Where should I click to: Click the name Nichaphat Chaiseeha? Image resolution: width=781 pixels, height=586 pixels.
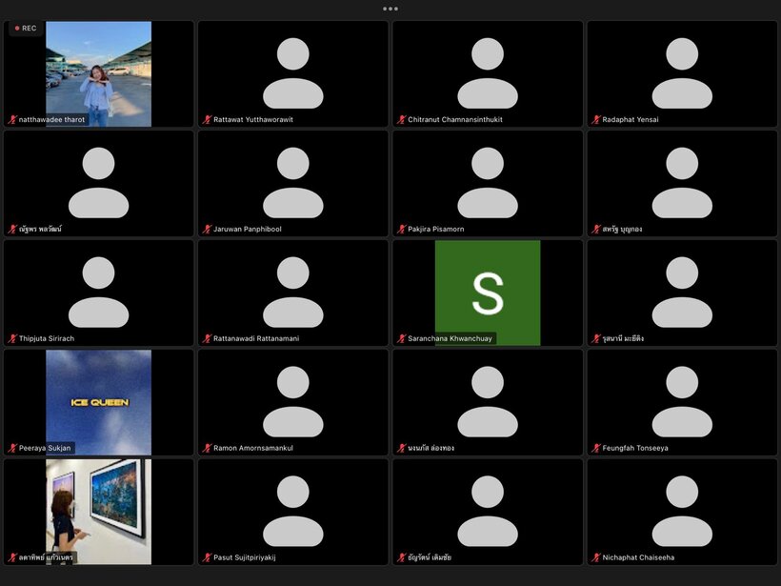[638, 557]
